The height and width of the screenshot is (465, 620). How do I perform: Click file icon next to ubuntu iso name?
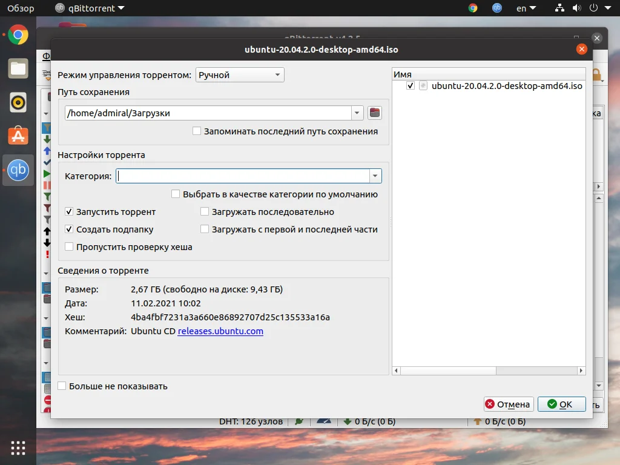[423, 85]
